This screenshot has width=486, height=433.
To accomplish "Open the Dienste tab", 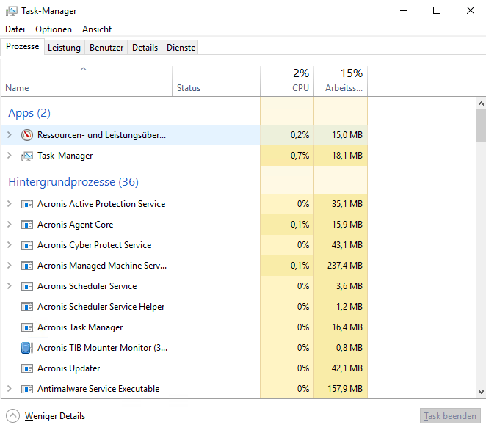I will tap(181, 48).
